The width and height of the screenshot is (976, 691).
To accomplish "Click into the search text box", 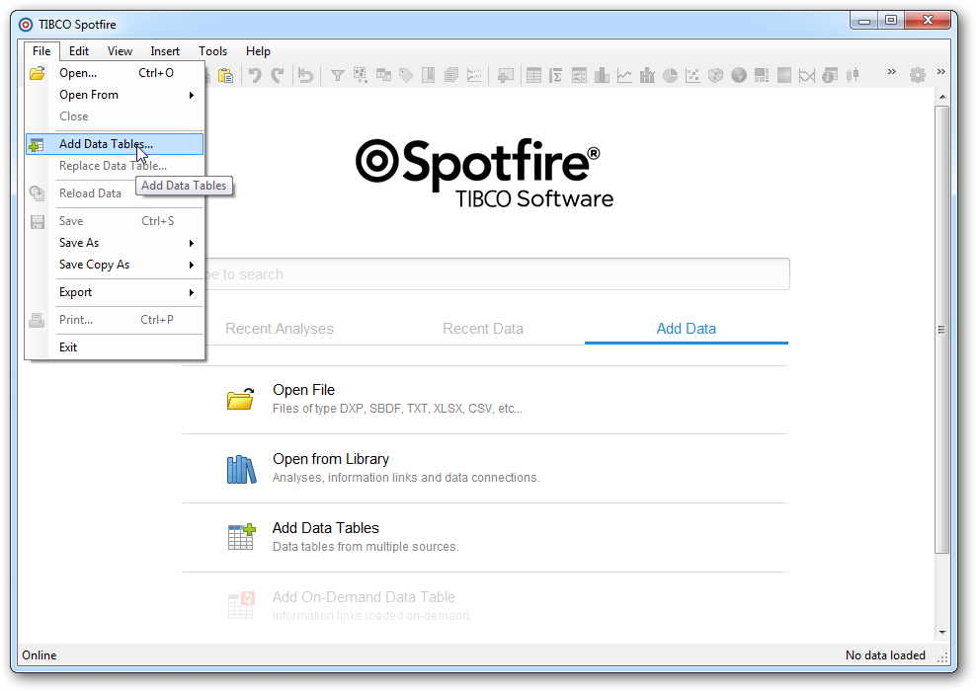I will (494, 274).
